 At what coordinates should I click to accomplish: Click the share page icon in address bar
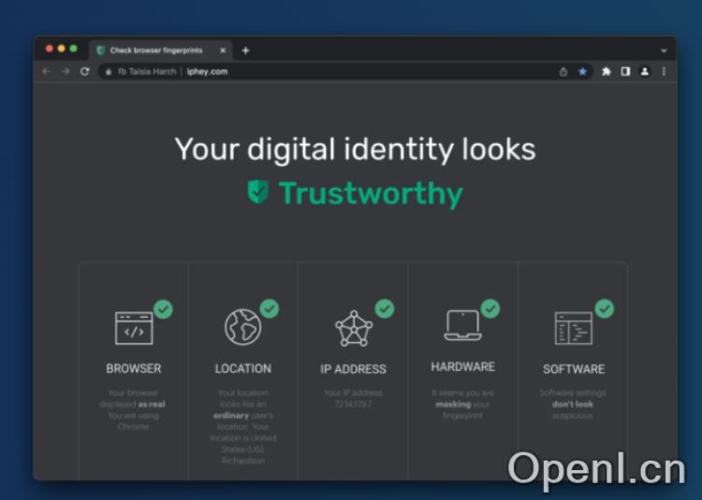563,71
